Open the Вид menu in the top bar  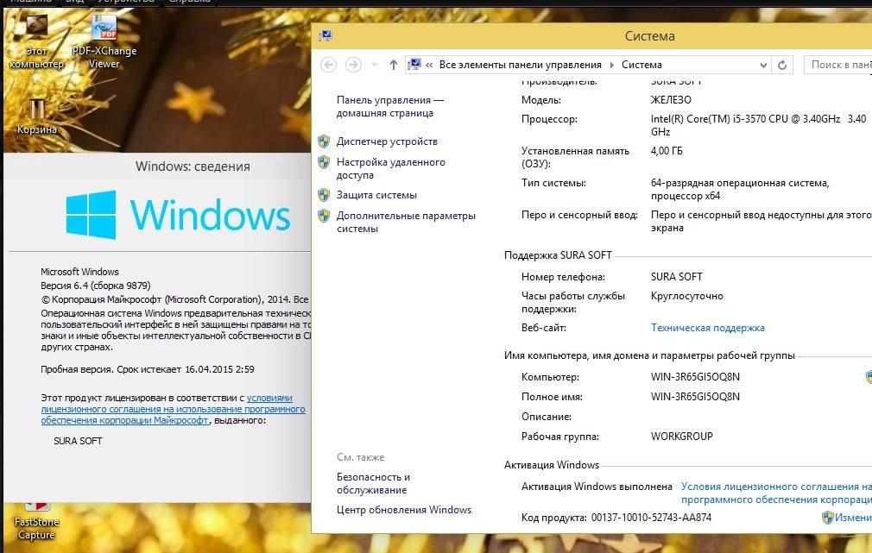(75, 2)
